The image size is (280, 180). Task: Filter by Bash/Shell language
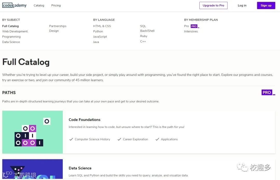pos(147,31)
